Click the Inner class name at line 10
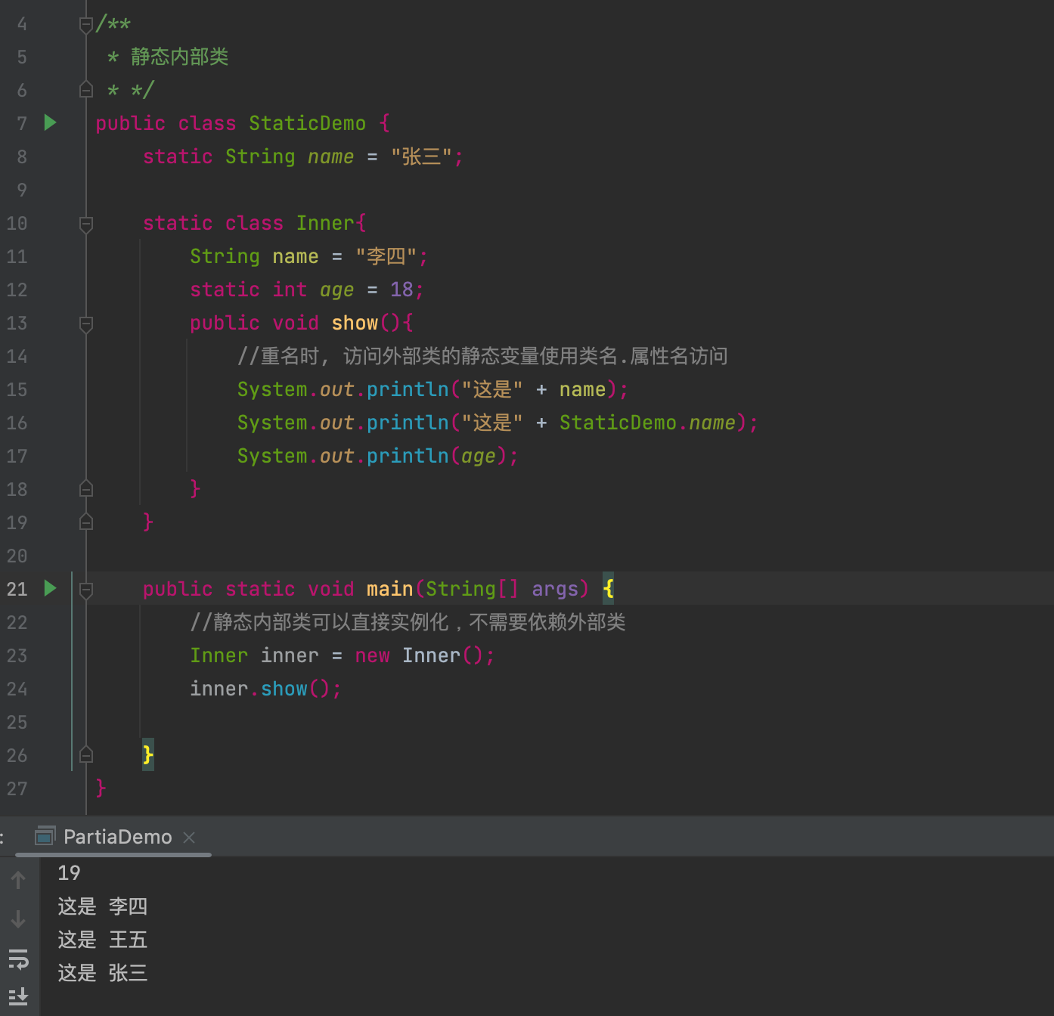Viewport: 1054px width, 1016px height. [325, 223]
